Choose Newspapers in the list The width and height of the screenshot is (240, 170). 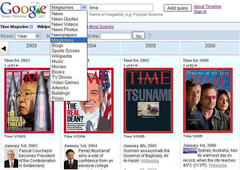[x=69, y=35]
